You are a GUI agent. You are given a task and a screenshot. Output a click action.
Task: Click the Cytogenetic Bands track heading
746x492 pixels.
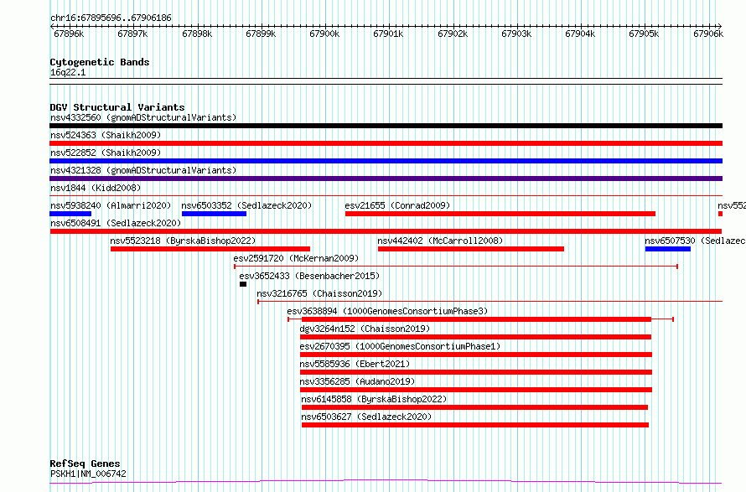(100, 62)
